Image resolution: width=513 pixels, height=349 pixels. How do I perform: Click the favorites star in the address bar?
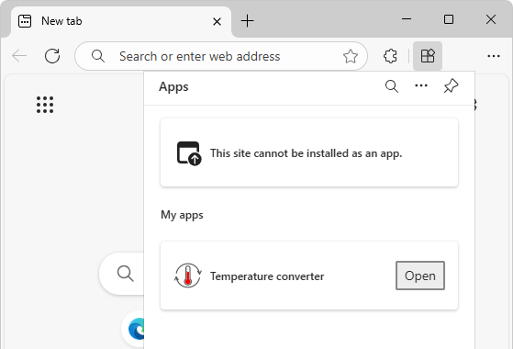[351, 56]
